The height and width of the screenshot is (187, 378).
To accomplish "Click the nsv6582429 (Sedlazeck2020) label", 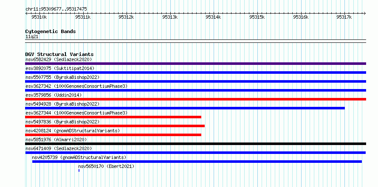I will [x=59, y=59].
